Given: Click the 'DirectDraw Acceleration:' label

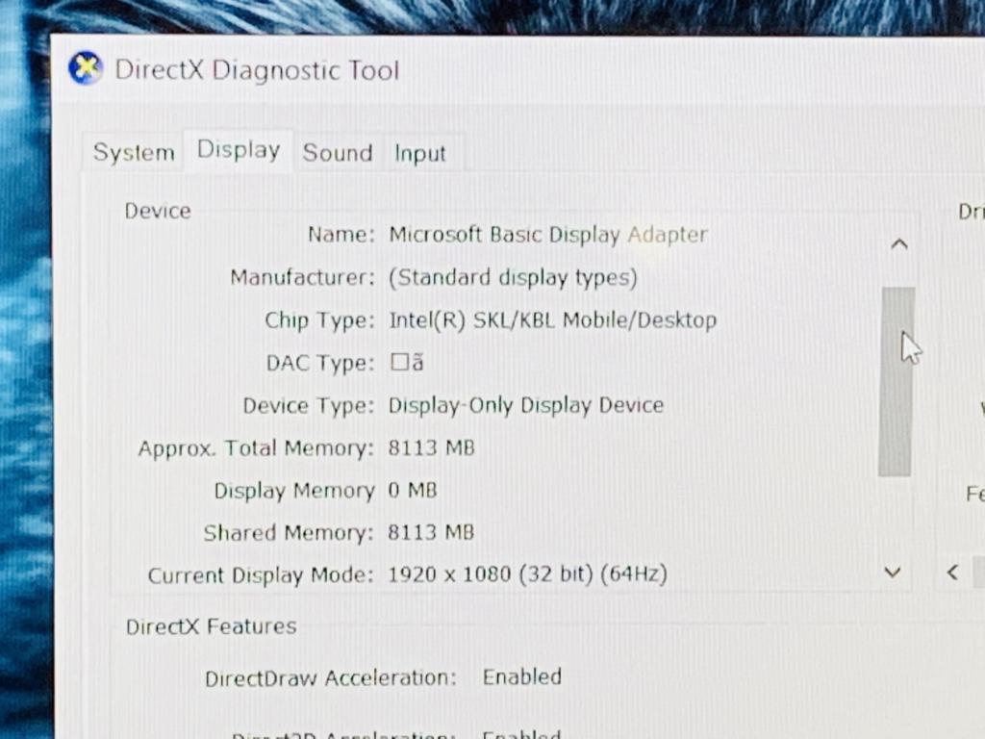Looking at the screenshot, I should (x=331, y=678).
